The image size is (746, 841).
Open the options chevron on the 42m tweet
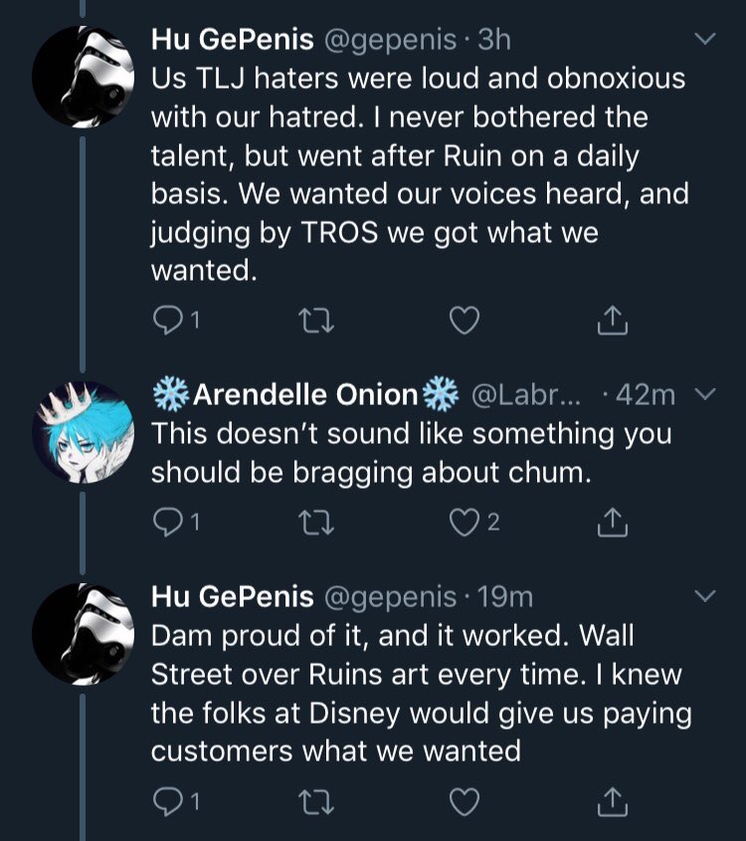[x=704, y=395]
